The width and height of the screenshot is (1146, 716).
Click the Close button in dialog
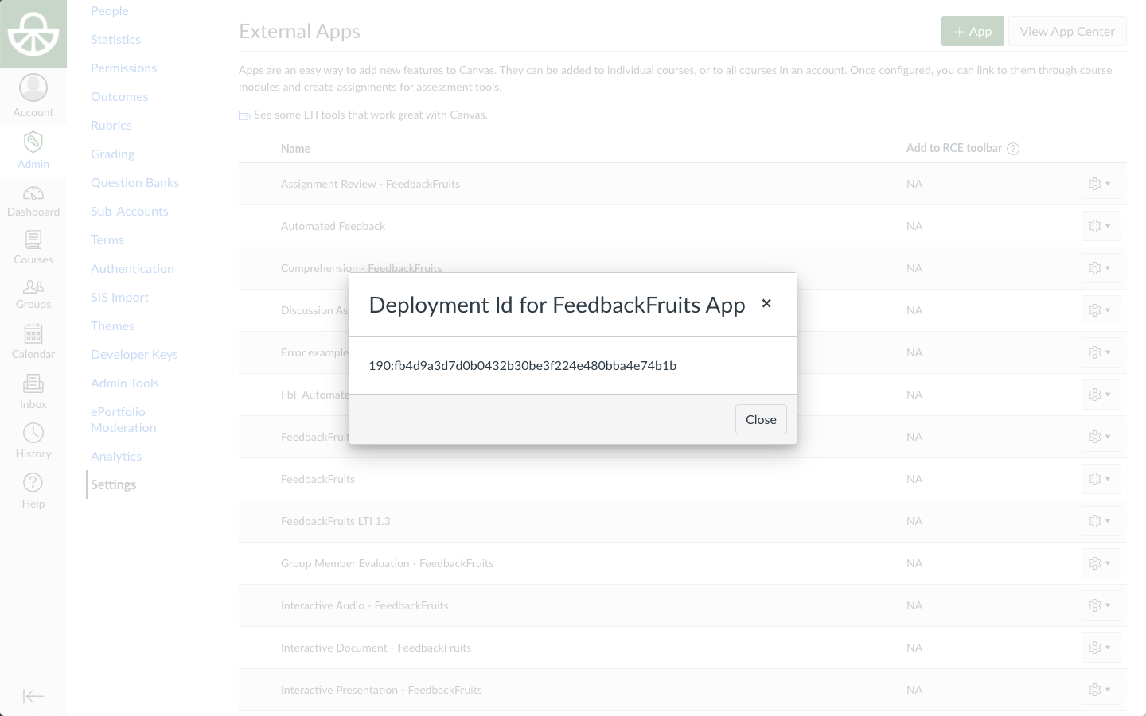coord(761,419)
